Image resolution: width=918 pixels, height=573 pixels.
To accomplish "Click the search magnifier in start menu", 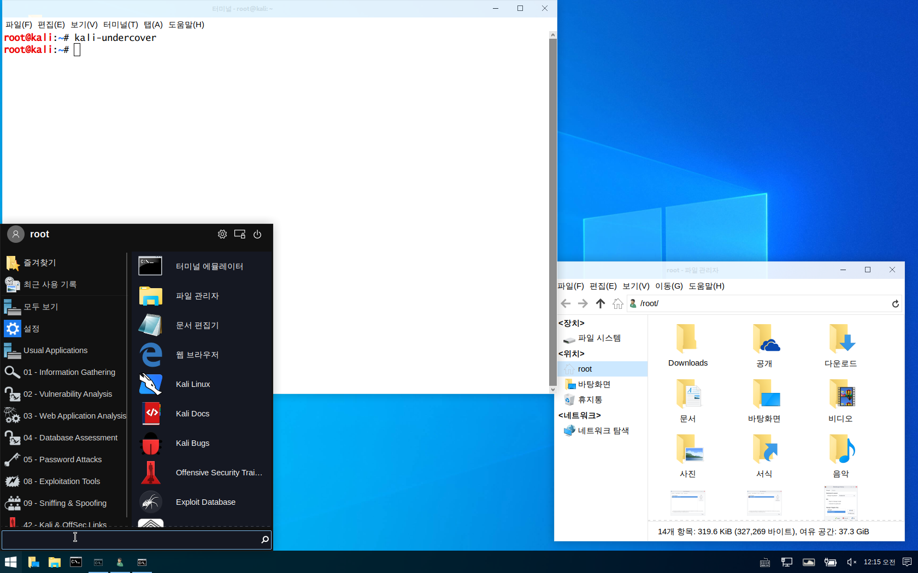I will tap(265, 540).
